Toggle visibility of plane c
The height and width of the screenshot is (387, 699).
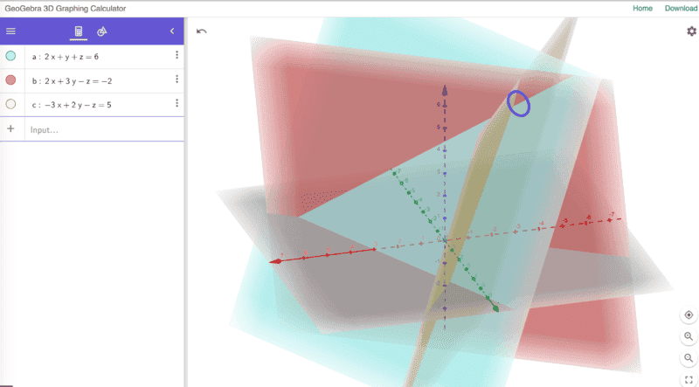point(10,104)
